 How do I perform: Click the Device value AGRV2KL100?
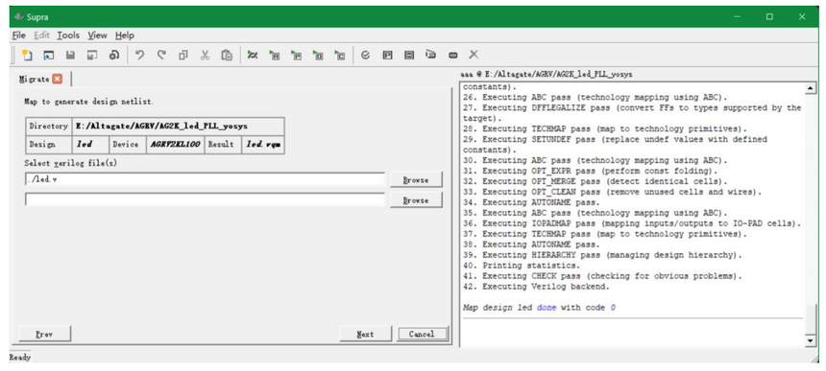point(176,144)
